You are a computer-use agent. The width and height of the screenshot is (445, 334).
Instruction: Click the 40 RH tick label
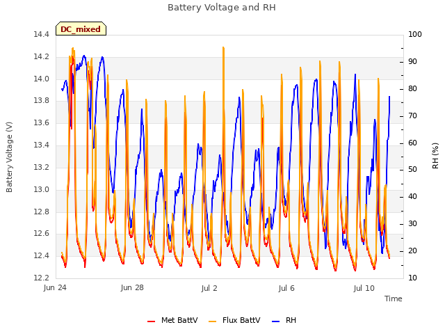412,196
